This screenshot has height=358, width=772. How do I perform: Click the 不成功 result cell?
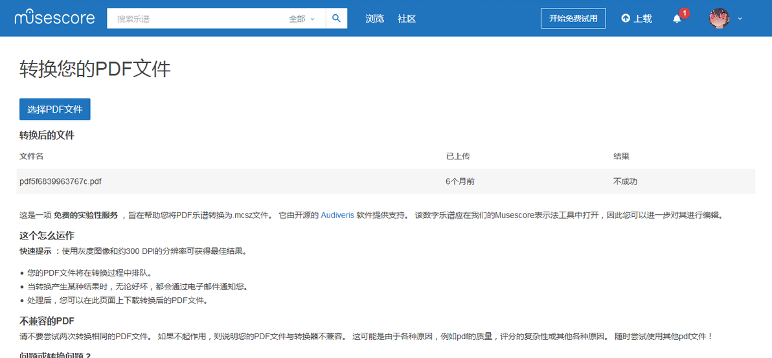625,181
